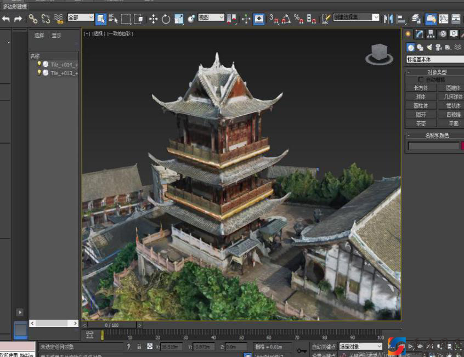Open the 标准基本体 primitives category dropdown
464x357 pixels.
(435, 59)
